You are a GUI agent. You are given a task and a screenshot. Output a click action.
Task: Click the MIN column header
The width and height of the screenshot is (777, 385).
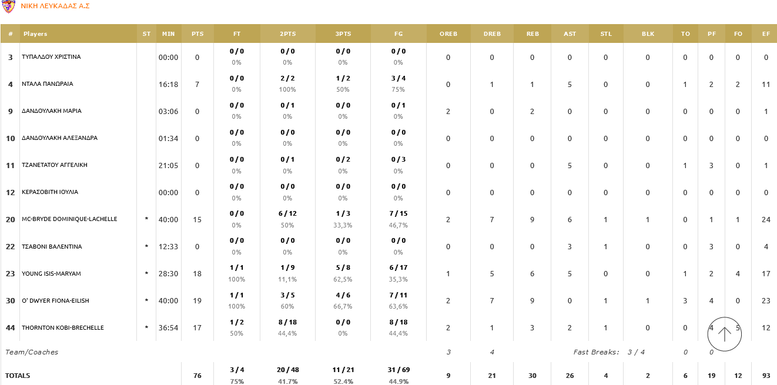(x=169, y=34)
